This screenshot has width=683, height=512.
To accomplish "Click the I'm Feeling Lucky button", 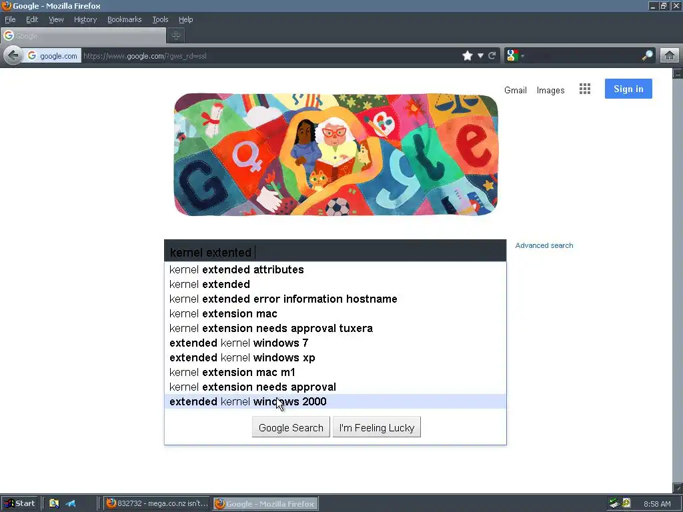I will click(x=377, y=427).
